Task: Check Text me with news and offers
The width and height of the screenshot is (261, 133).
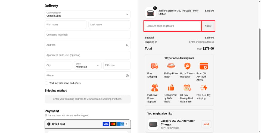Action: click(46, 83)
